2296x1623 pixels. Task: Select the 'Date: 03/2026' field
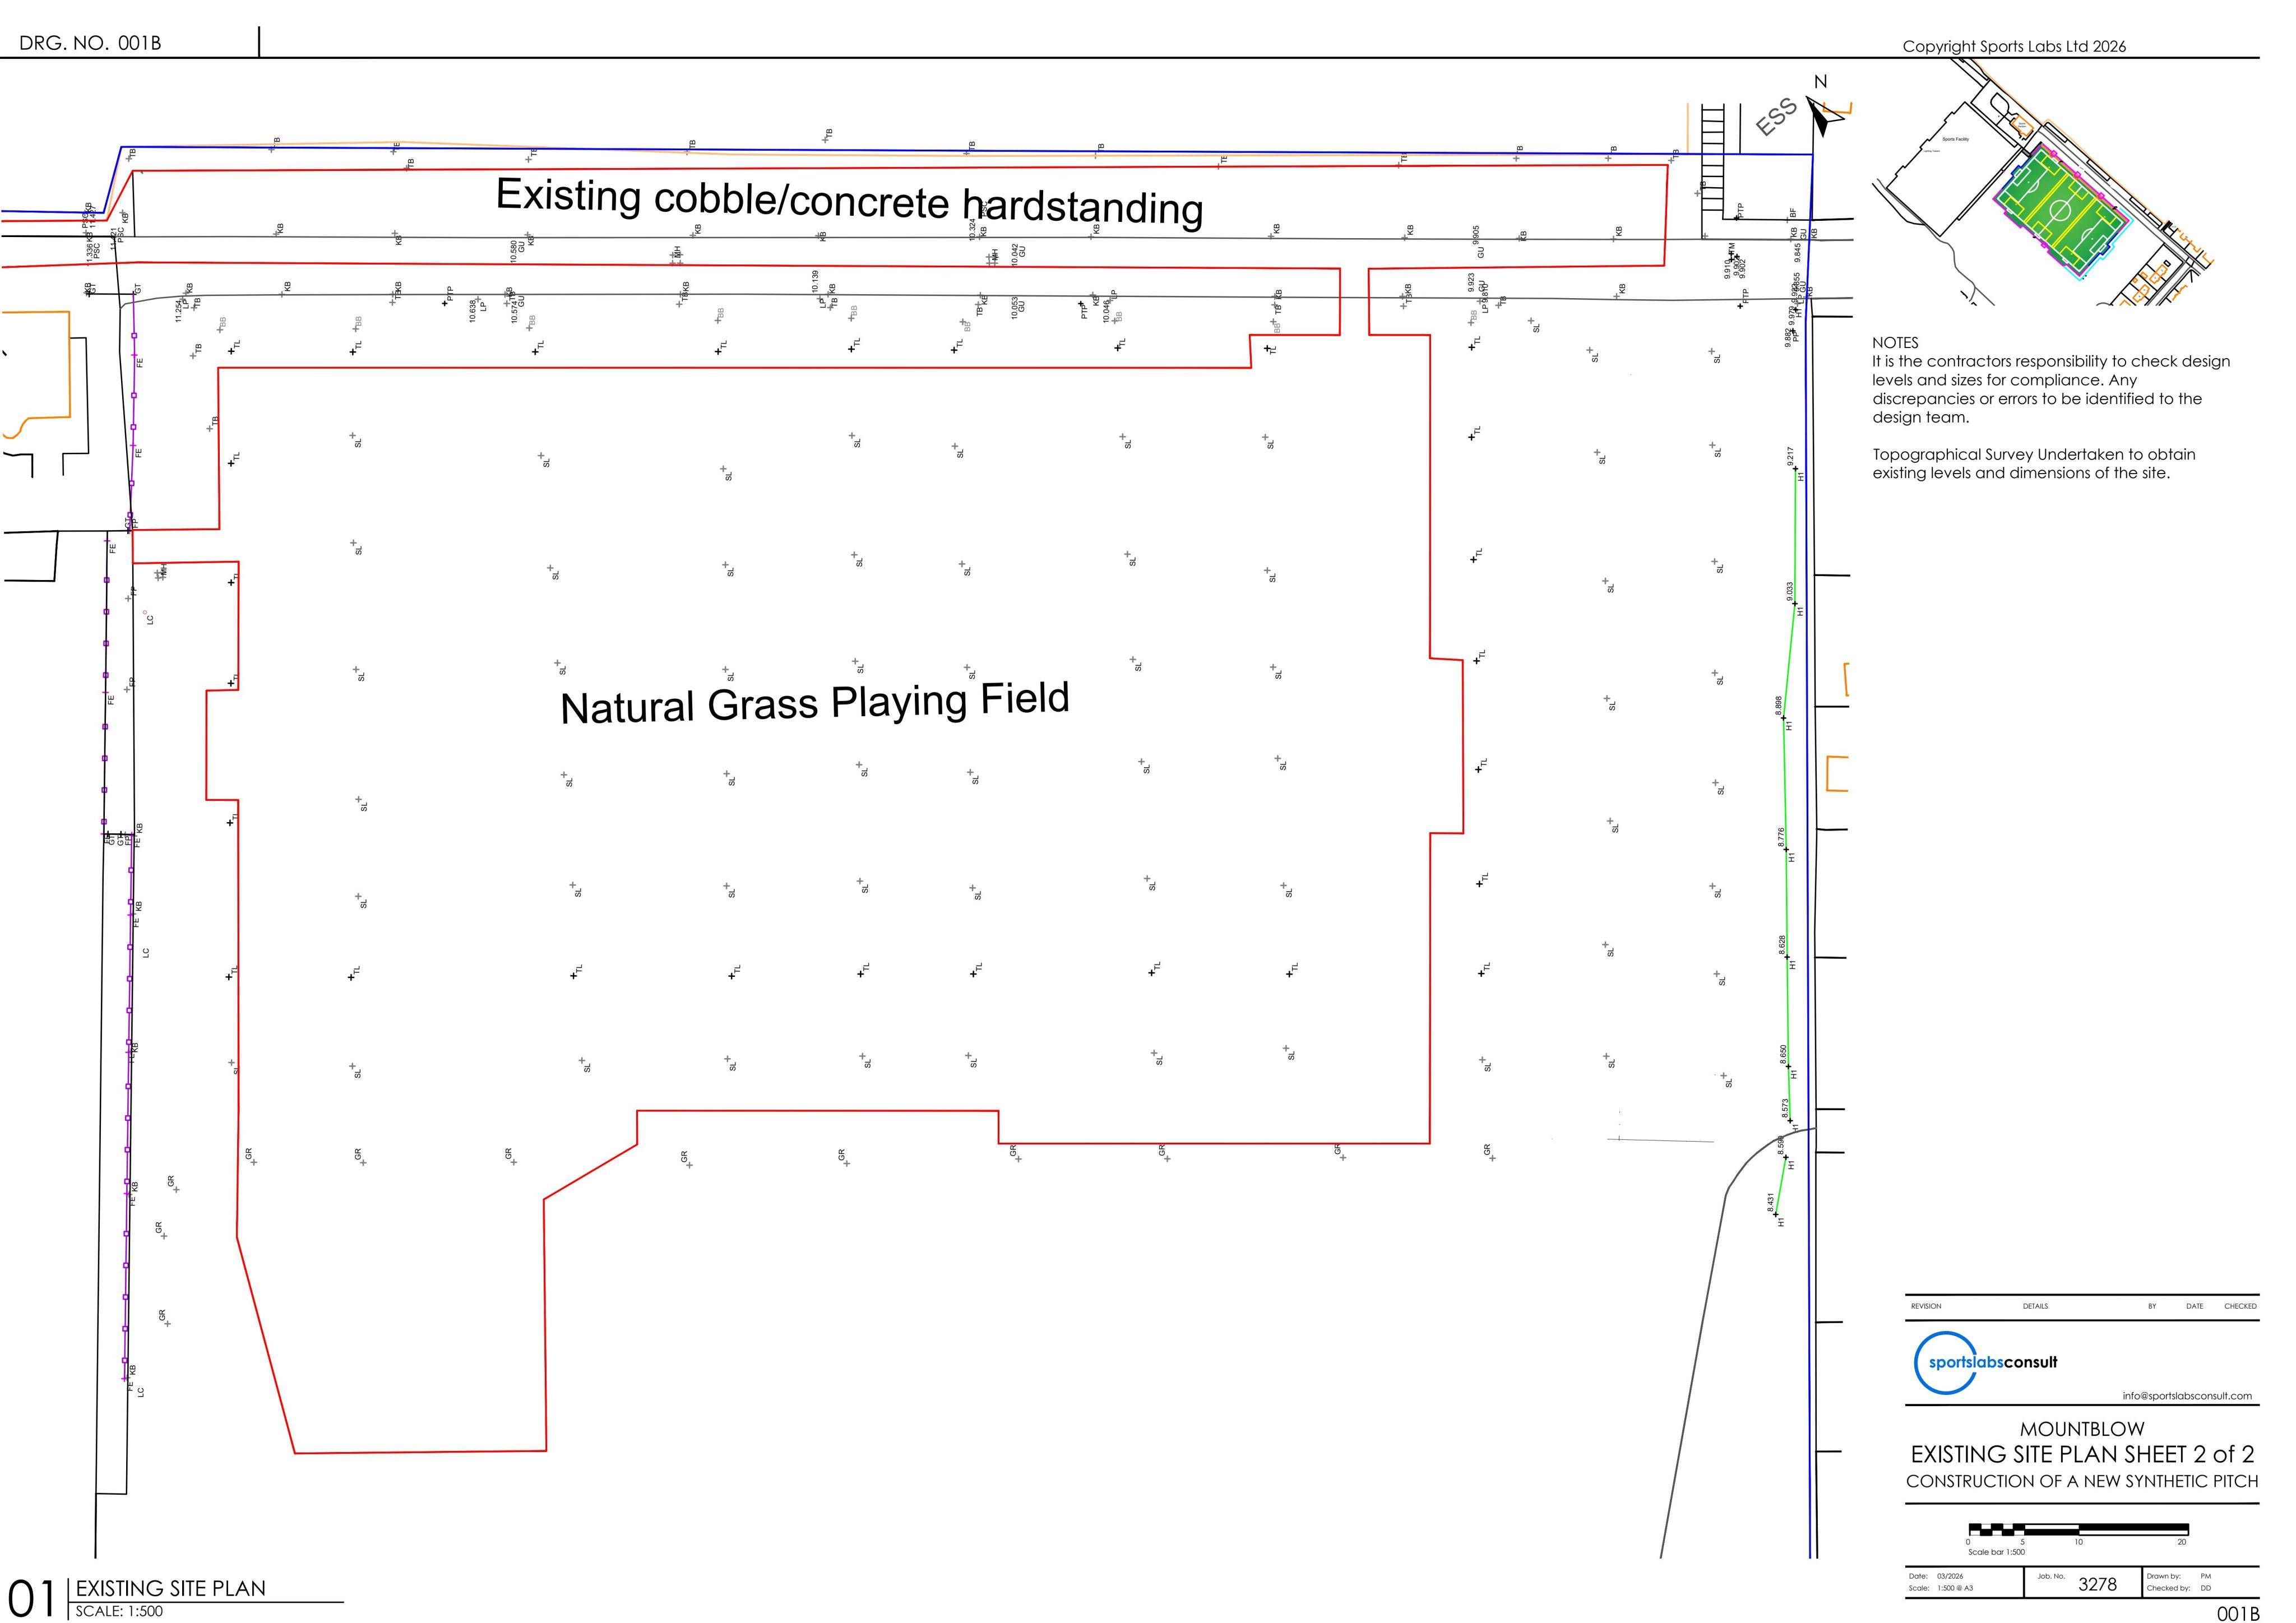coord(1935,1576)
